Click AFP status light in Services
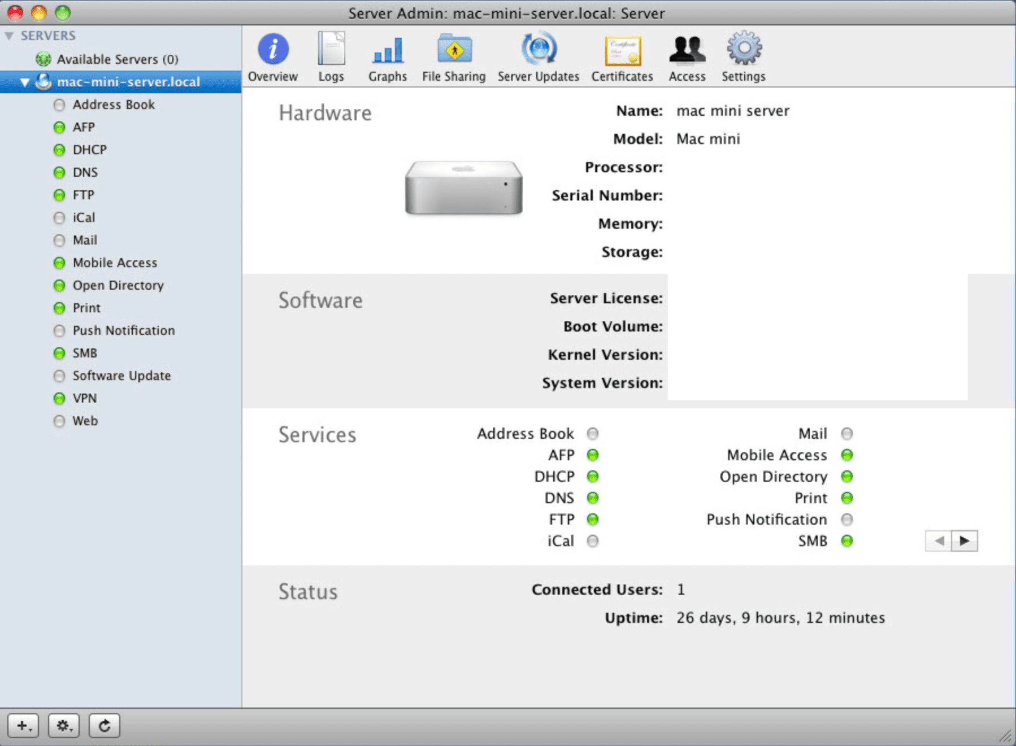The image size is (1016, 746). click(x=593, y=455)
